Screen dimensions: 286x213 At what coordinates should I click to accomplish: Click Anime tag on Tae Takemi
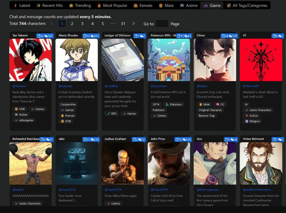(x=21, y=115)
